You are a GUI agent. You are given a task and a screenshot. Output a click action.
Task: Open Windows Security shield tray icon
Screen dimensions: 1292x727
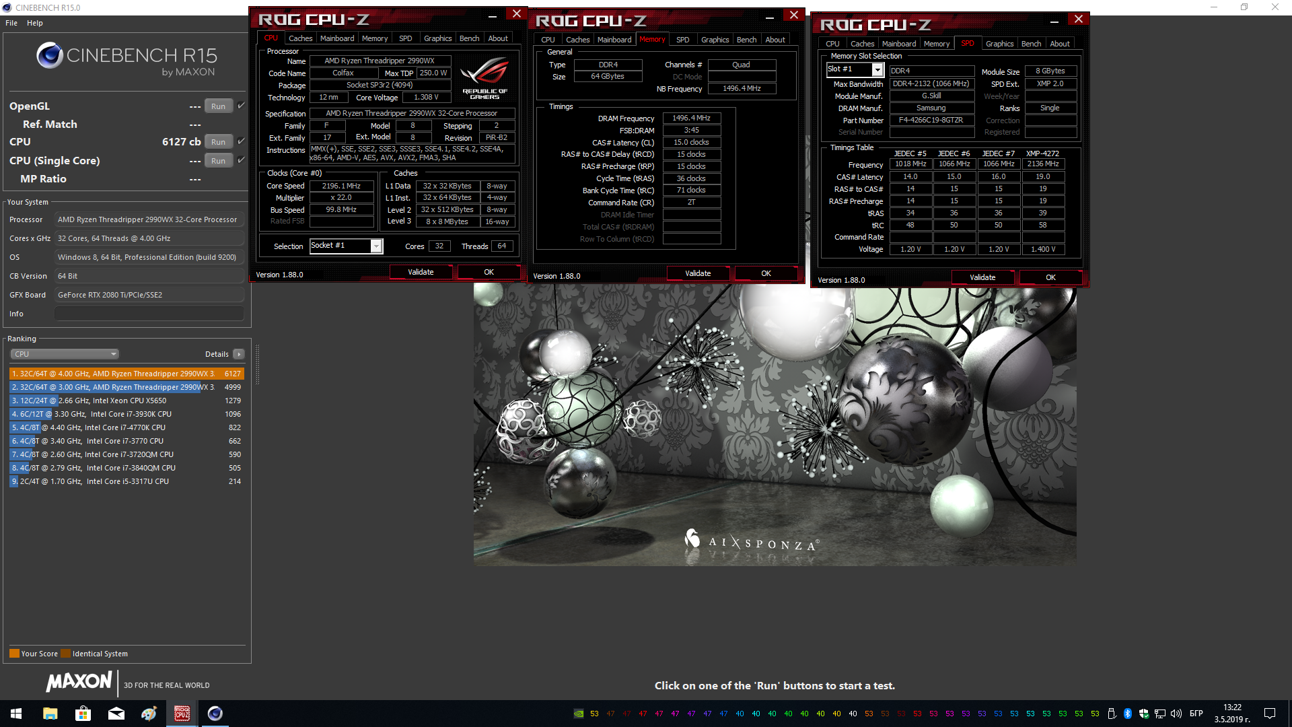pos(1144,714)
